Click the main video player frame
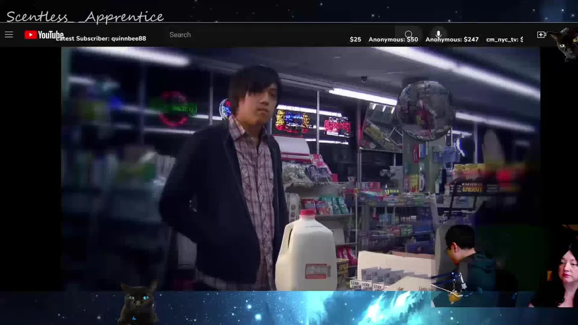 [x=301, y=169]
